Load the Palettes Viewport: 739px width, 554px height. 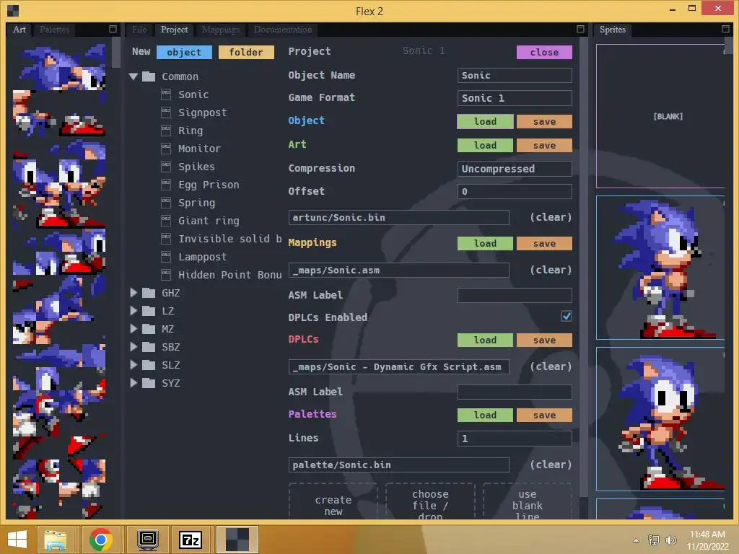click(485, 415)
